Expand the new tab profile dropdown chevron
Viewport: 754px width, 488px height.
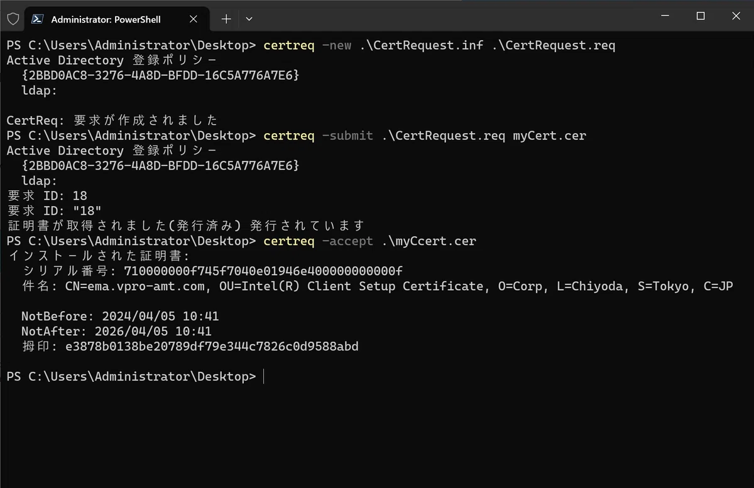pos(249,19)
